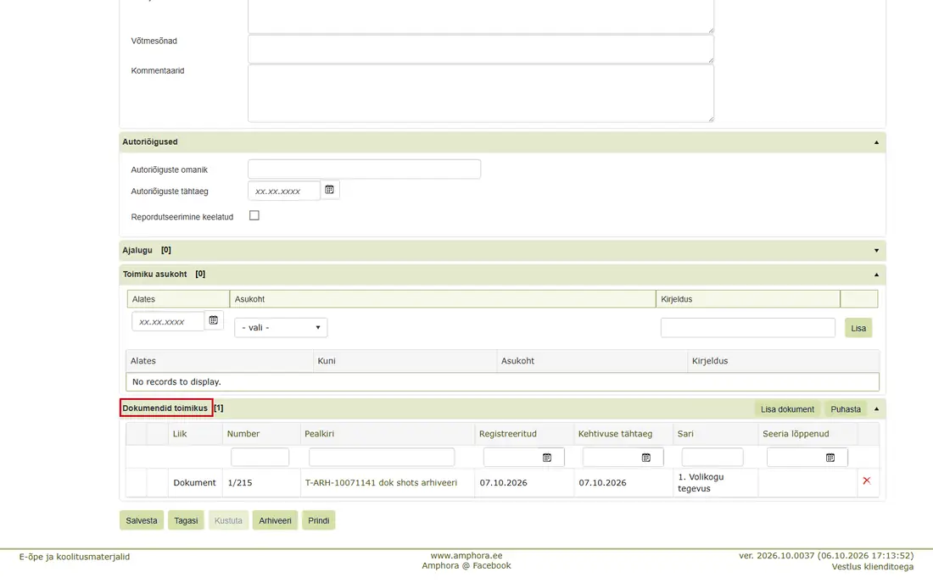Viewport: 933px width, 583px height.
Task: Toggle Repordutseerimine keelatud checkbox
Action: [x=254, y=216]
